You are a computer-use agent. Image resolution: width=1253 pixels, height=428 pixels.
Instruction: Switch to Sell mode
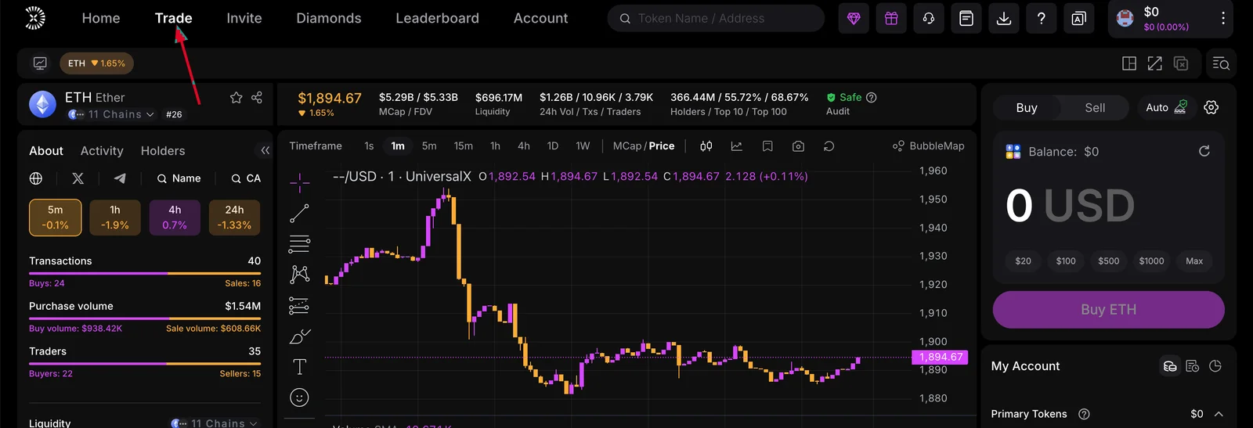tap(1095, 108)
